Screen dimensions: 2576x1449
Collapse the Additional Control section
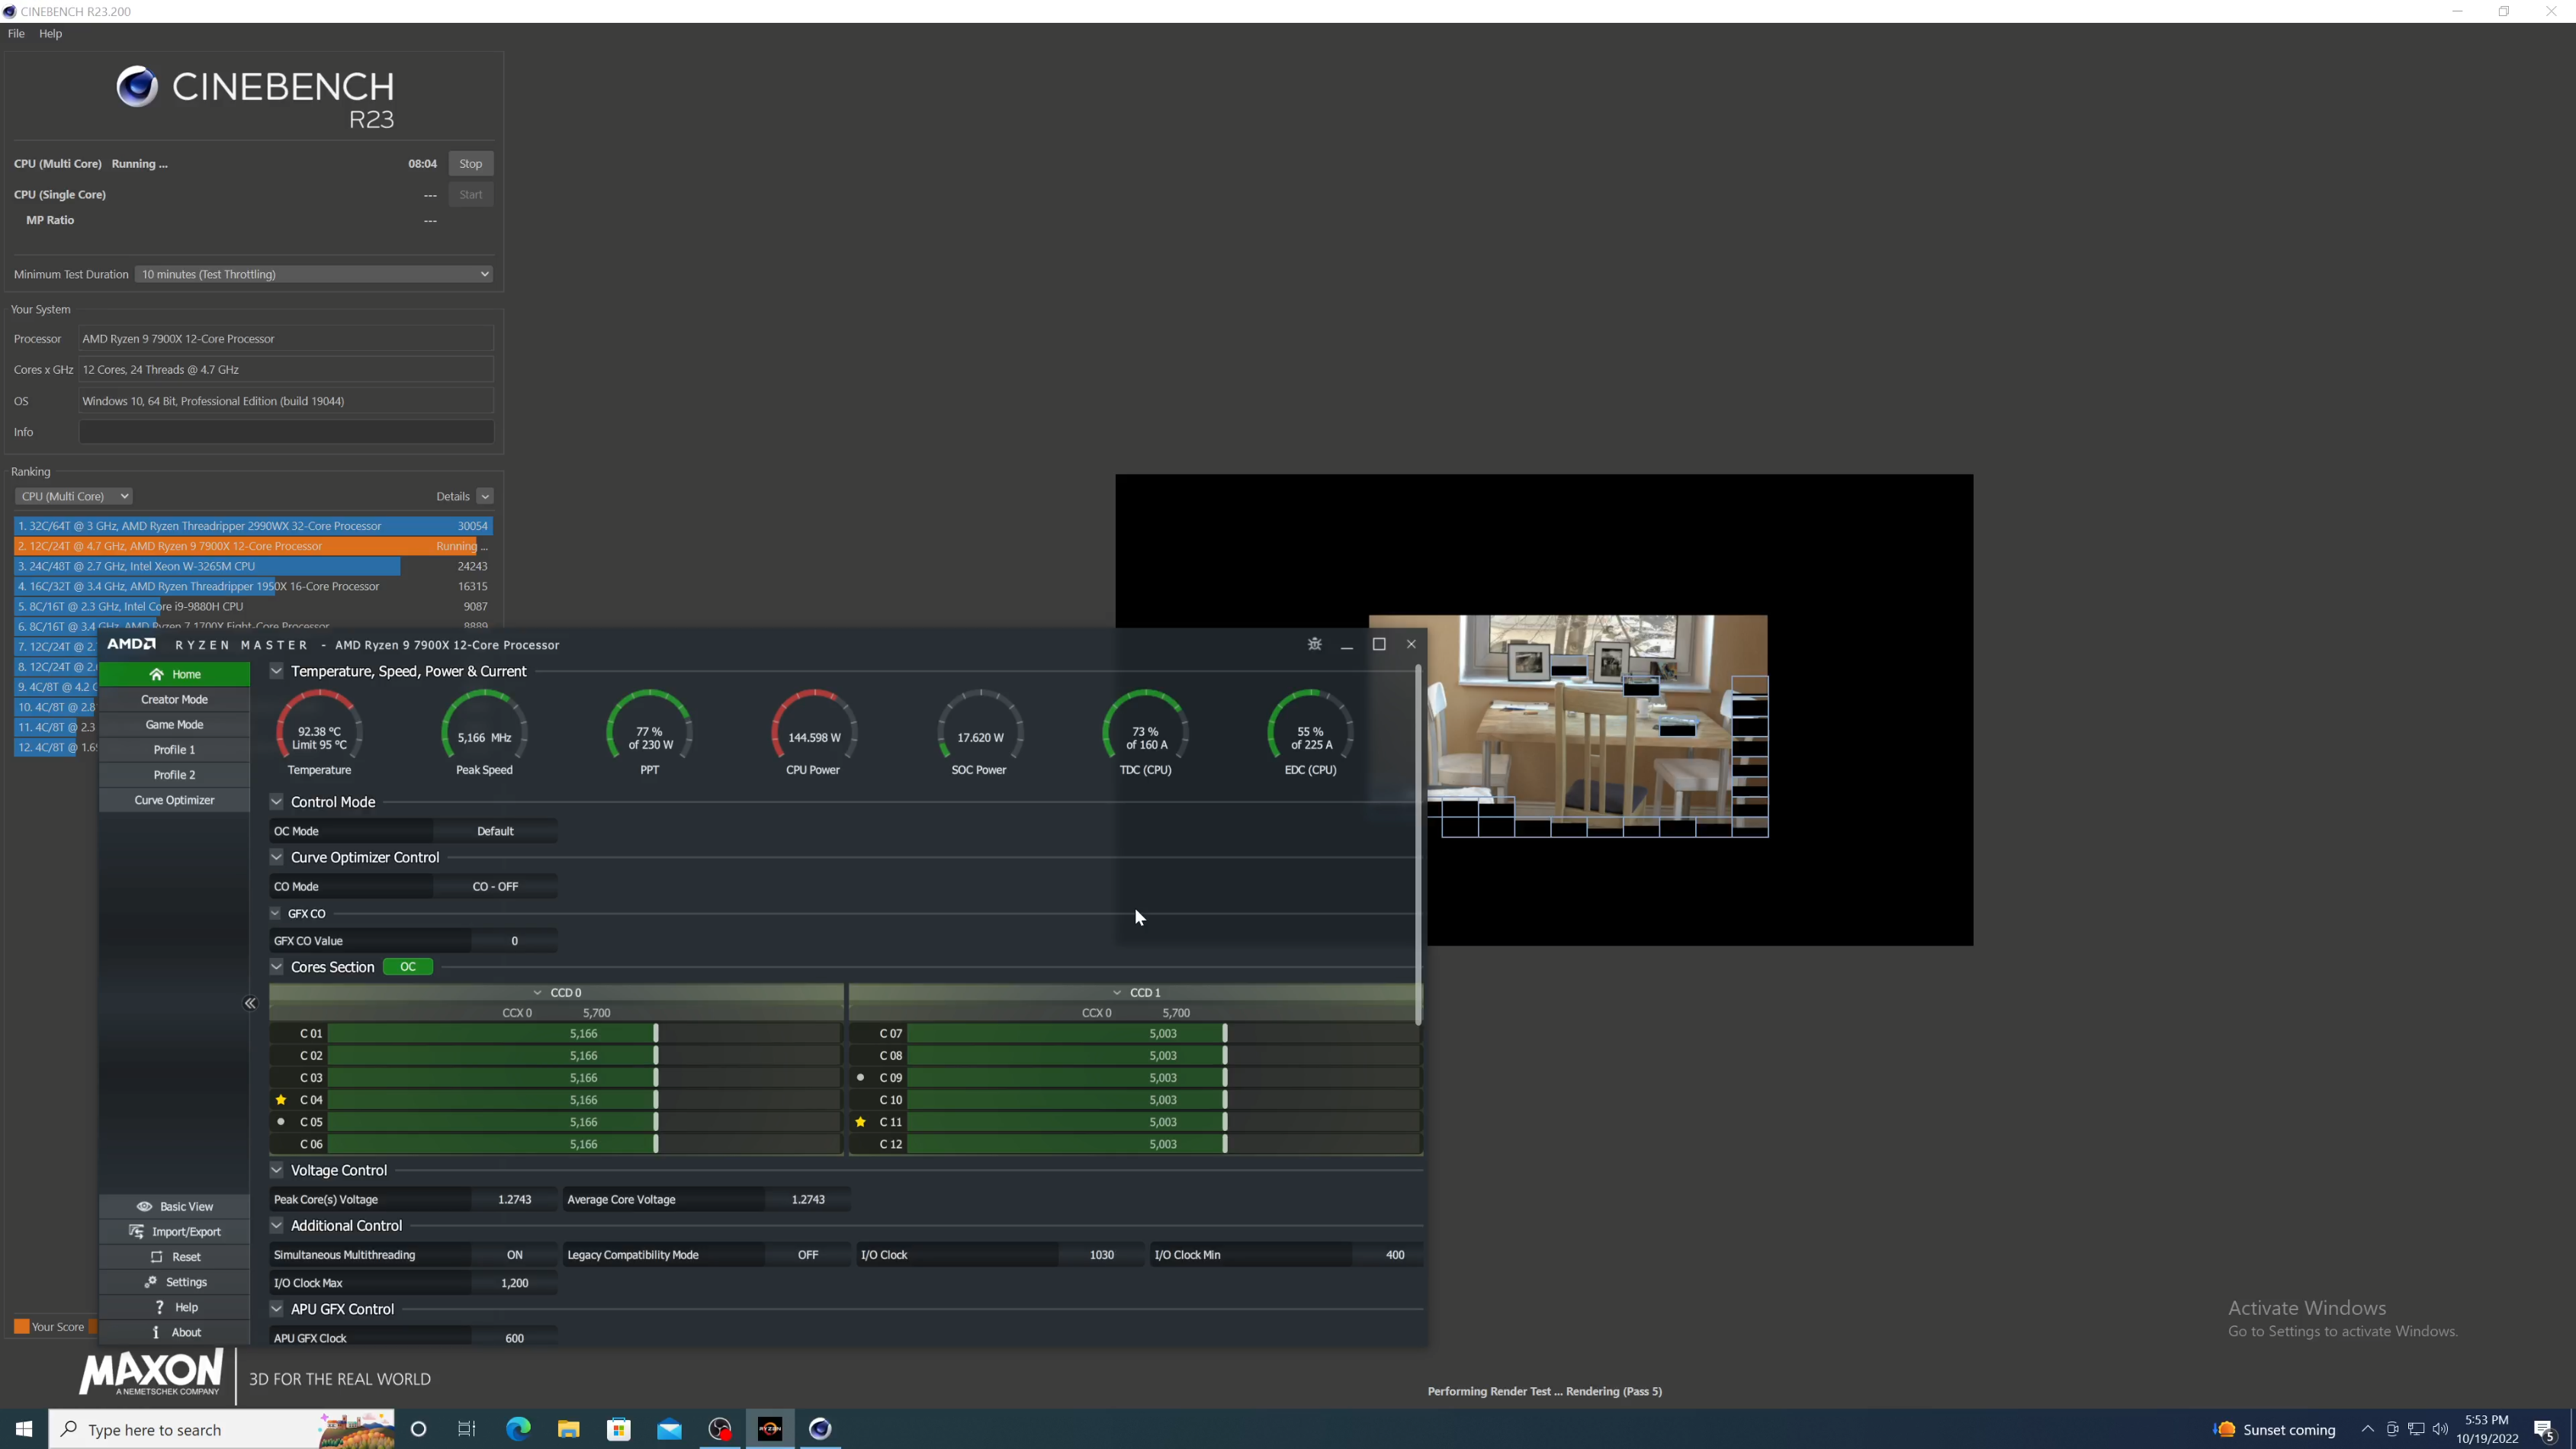tap(276, 1226)
